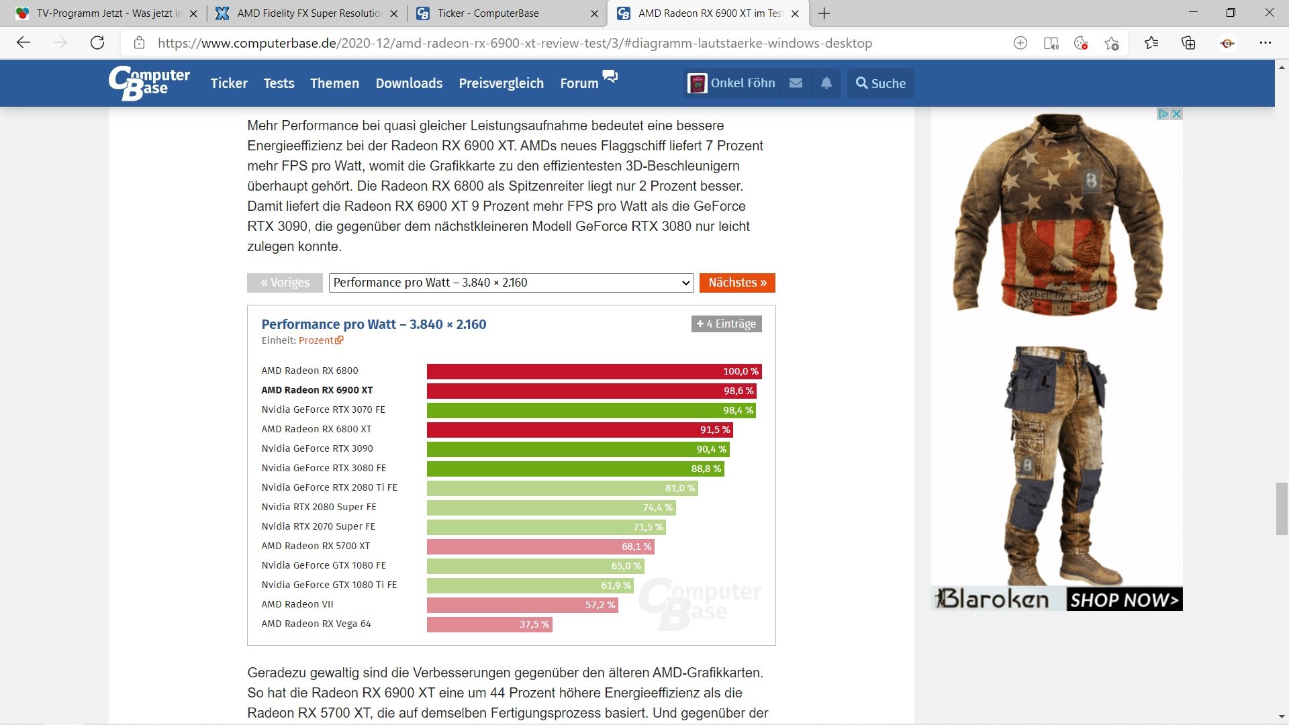This screenshot has height=725, width=1289.
Task: Open the ComputerBase messages envelope icon
Action: point(796,83)
